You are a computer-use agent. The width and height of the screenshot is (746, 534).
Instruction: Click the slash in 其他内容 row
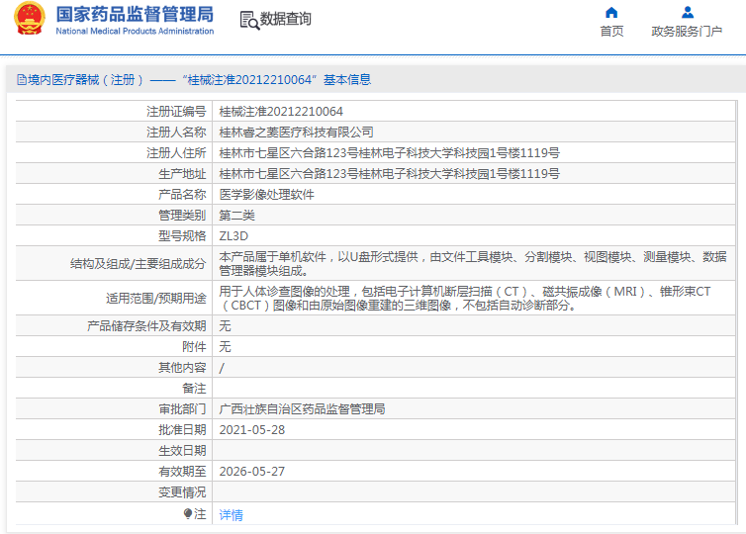point(222,368)
